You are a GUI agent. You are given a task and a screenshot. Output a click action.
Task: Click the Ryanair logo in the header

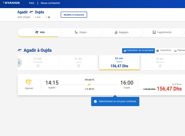(11, 3)
